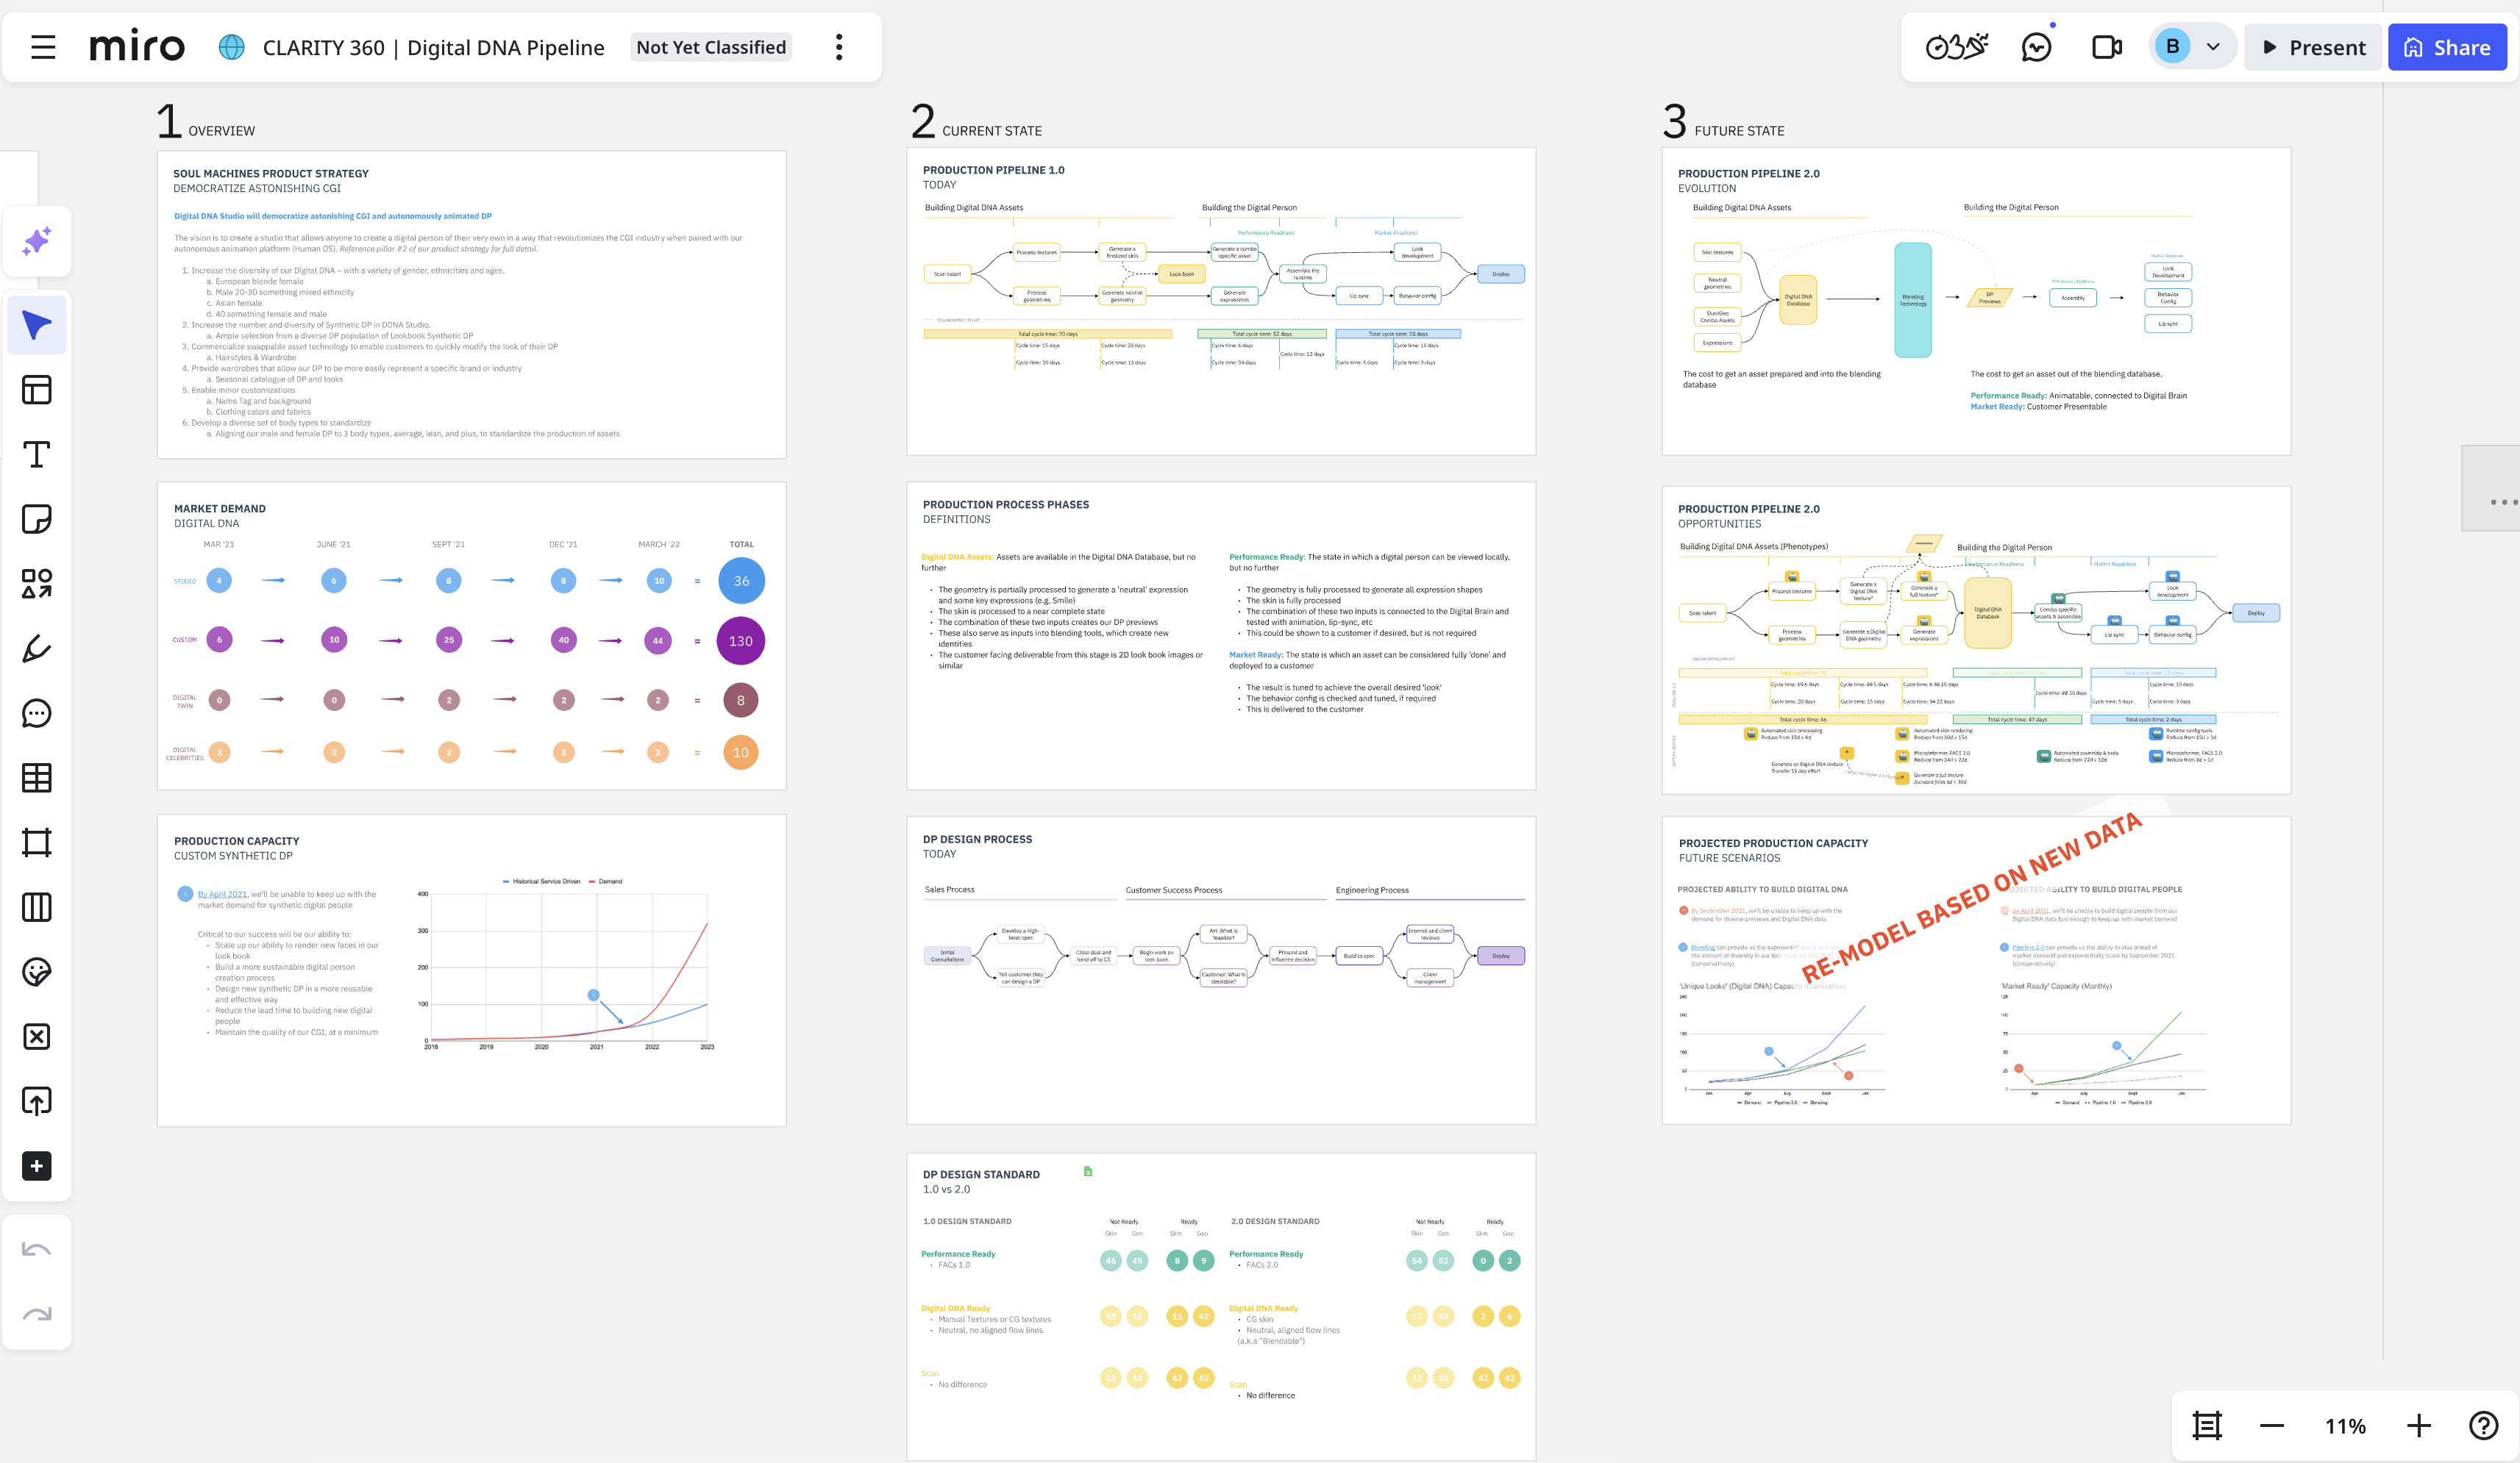The image size is (2520, 1463).
Task: Add a Comment to the board
Action: (36, 712)
